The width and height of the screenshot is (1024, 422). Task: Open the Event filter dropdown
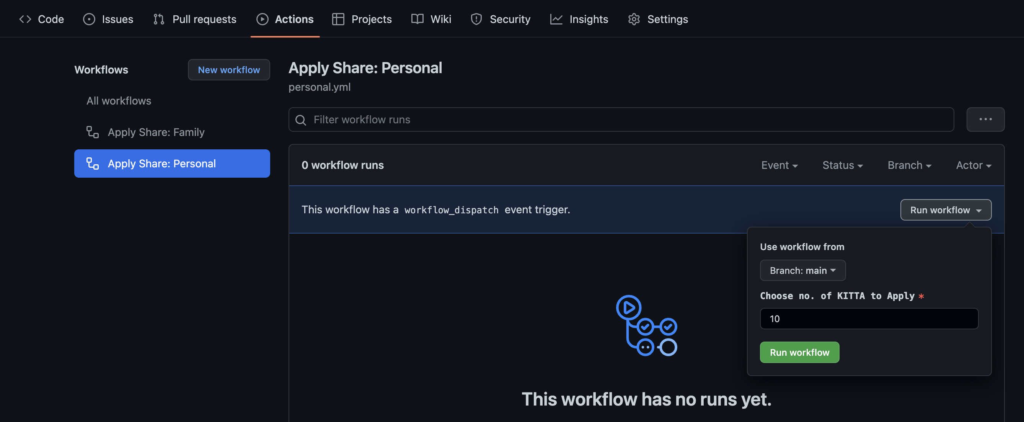[x=779, y=165]
